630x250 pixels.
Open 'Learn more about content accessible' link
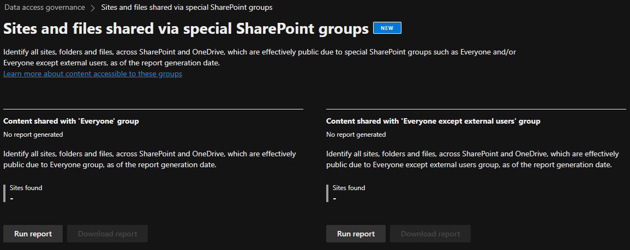[92, 74]
